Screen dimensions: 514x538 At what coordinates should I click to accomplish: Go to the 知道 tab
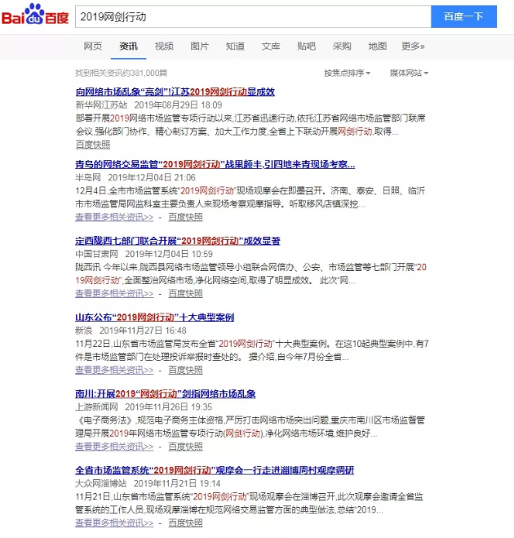coord(235,46)
